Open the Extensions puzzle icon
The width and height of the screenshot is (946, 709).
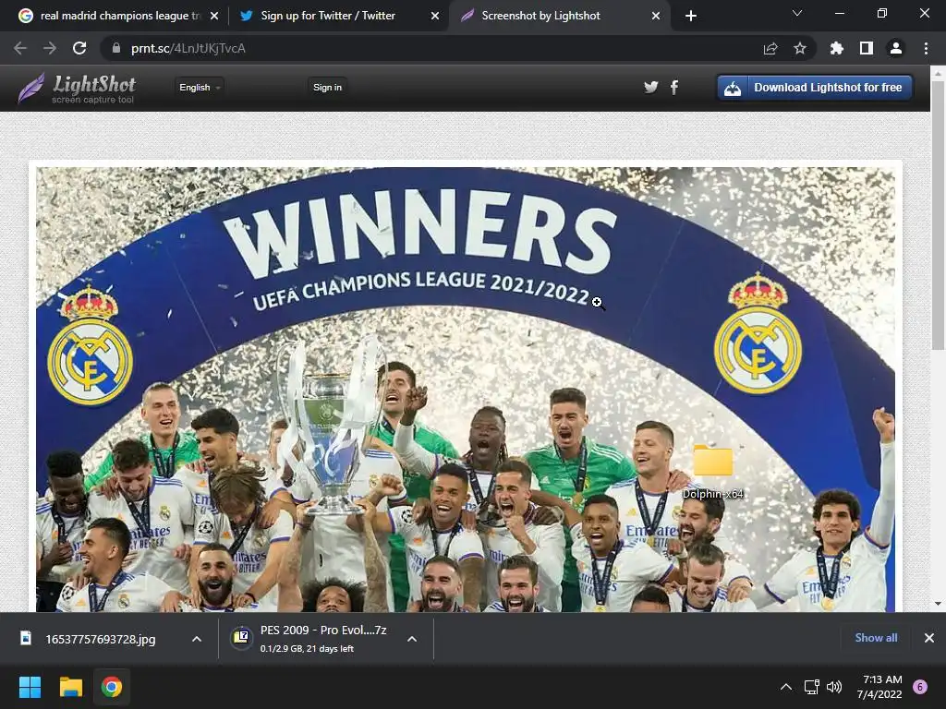837,48
